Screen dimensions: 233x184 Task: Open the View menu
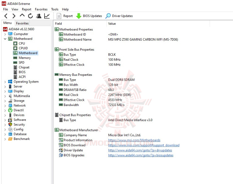coord(15,9)
